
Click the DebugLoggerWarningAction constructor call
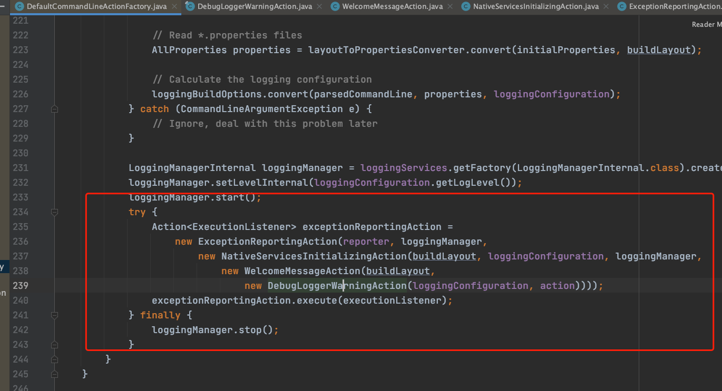point(337,286)
